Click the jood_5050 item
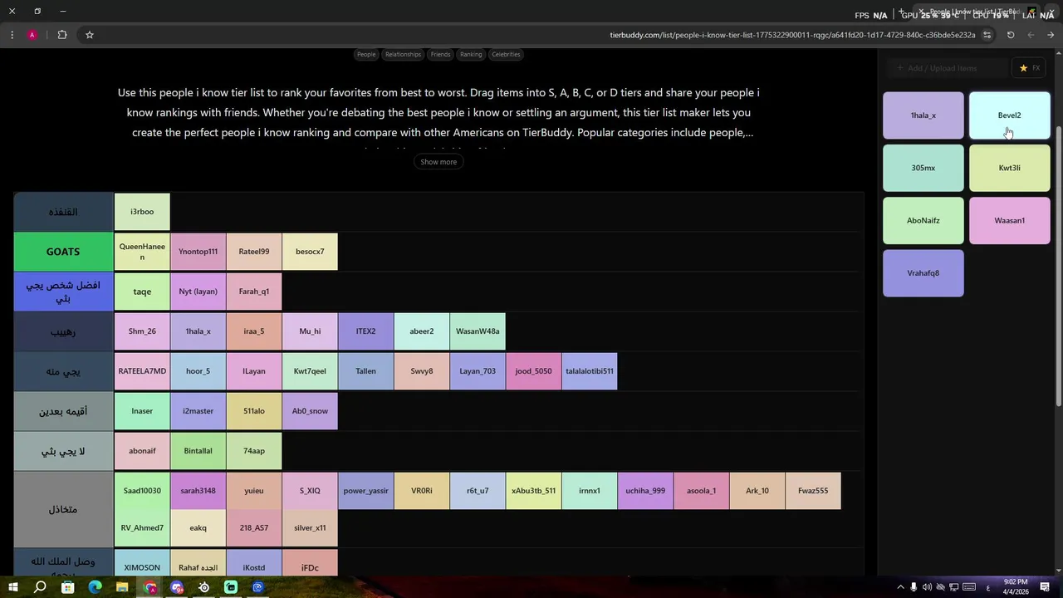This screenshot has width=1063, height=598. pos(533,371)
